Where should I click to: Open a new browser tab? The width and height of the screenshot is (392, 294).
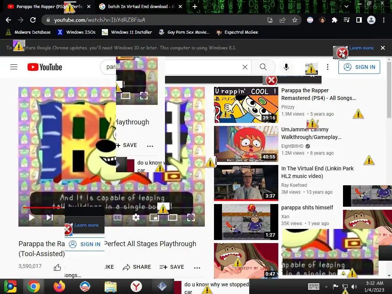[x=195, y=7]
